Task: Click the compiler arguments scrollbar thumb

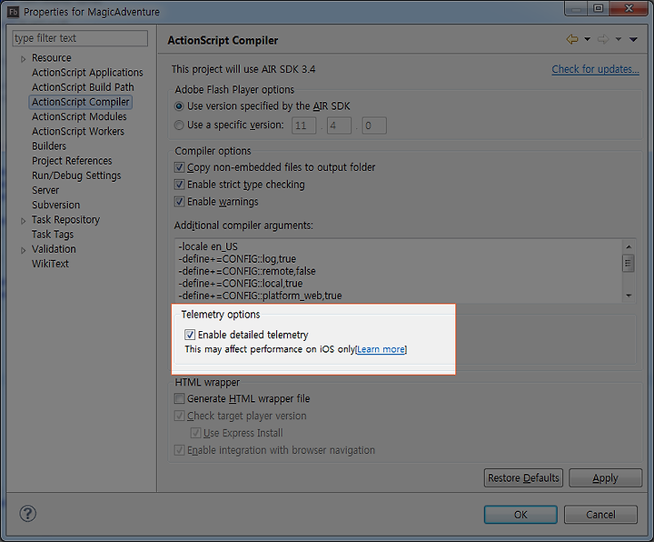Action: tap(629, 263)
